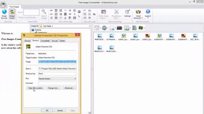Open the Run 'Normal window' dropdown
Viewport: 204px width, 114px height.
[x=57, y=79]
